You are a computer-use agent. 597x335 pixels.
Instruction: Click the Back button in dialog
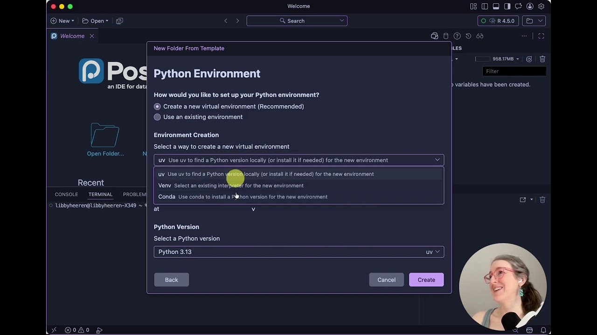point(171,280)
